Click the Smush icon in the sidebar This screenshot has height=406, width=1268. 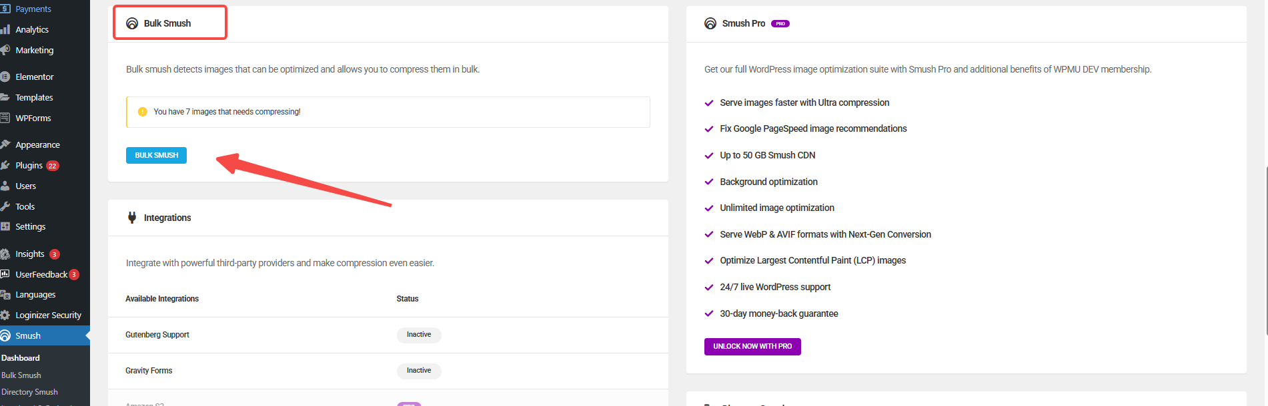5,335
